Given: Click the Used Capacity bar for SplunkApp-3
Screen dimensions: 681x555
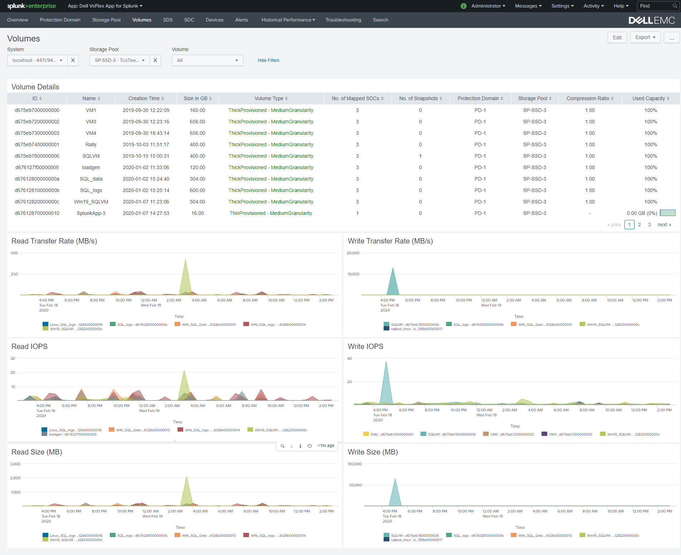Looking at the screenshot, I should (x=668, y=213).
